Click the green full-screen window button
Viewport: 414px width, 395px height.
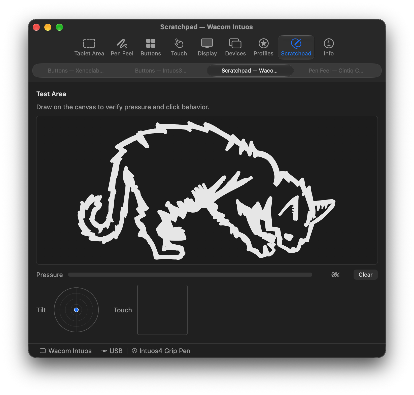click(x=59, y=27)
